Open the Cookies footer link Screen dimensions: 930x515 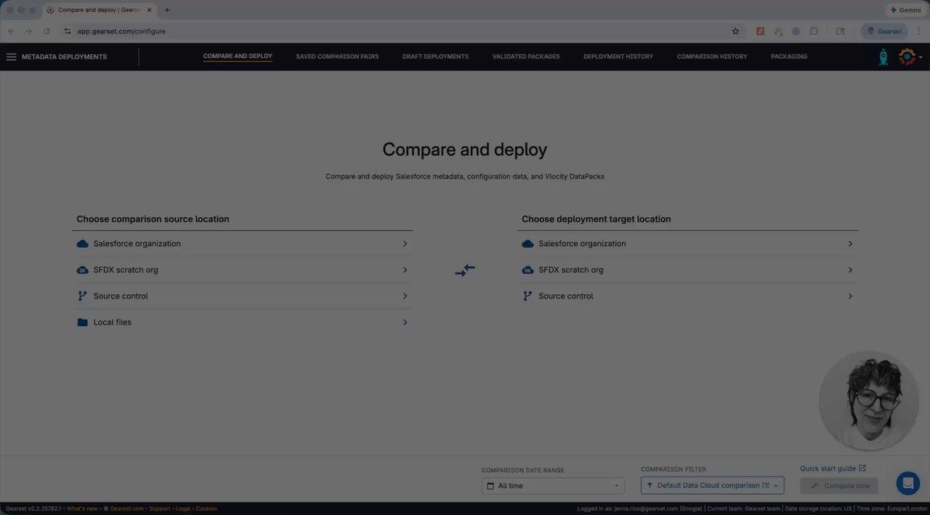click(206, 508)
